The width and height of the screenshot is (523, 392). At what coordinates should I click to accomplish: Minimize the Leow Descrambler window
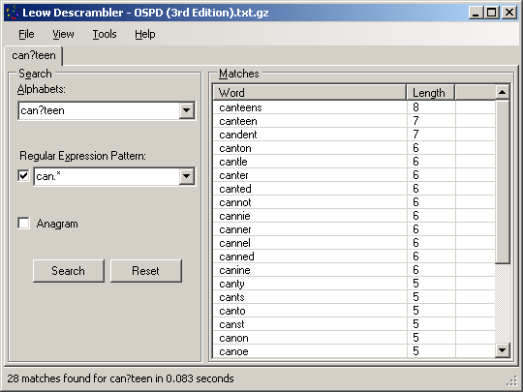[476, 13]
